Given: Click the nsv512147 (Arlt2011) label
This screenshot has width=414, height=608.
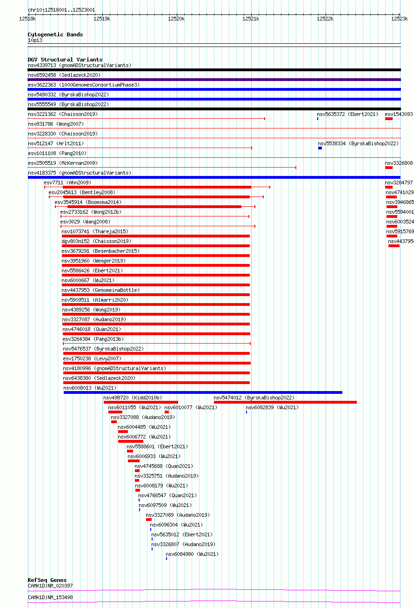Looking at the screenshot, I should tap(56, 143).
